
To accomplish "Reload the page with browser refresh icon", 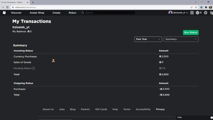I will [x=7, y=7].
